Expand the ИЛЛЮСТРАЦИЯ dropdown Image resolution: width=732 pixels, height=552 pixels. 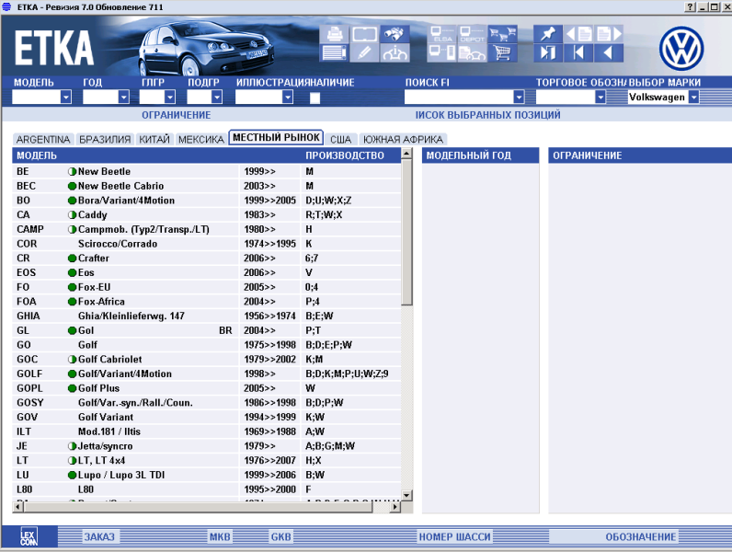[288, 98]
